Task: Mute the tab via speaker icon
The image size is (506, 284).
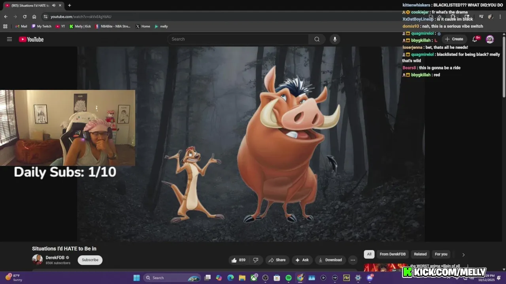Action: click(x=53, y=5)
